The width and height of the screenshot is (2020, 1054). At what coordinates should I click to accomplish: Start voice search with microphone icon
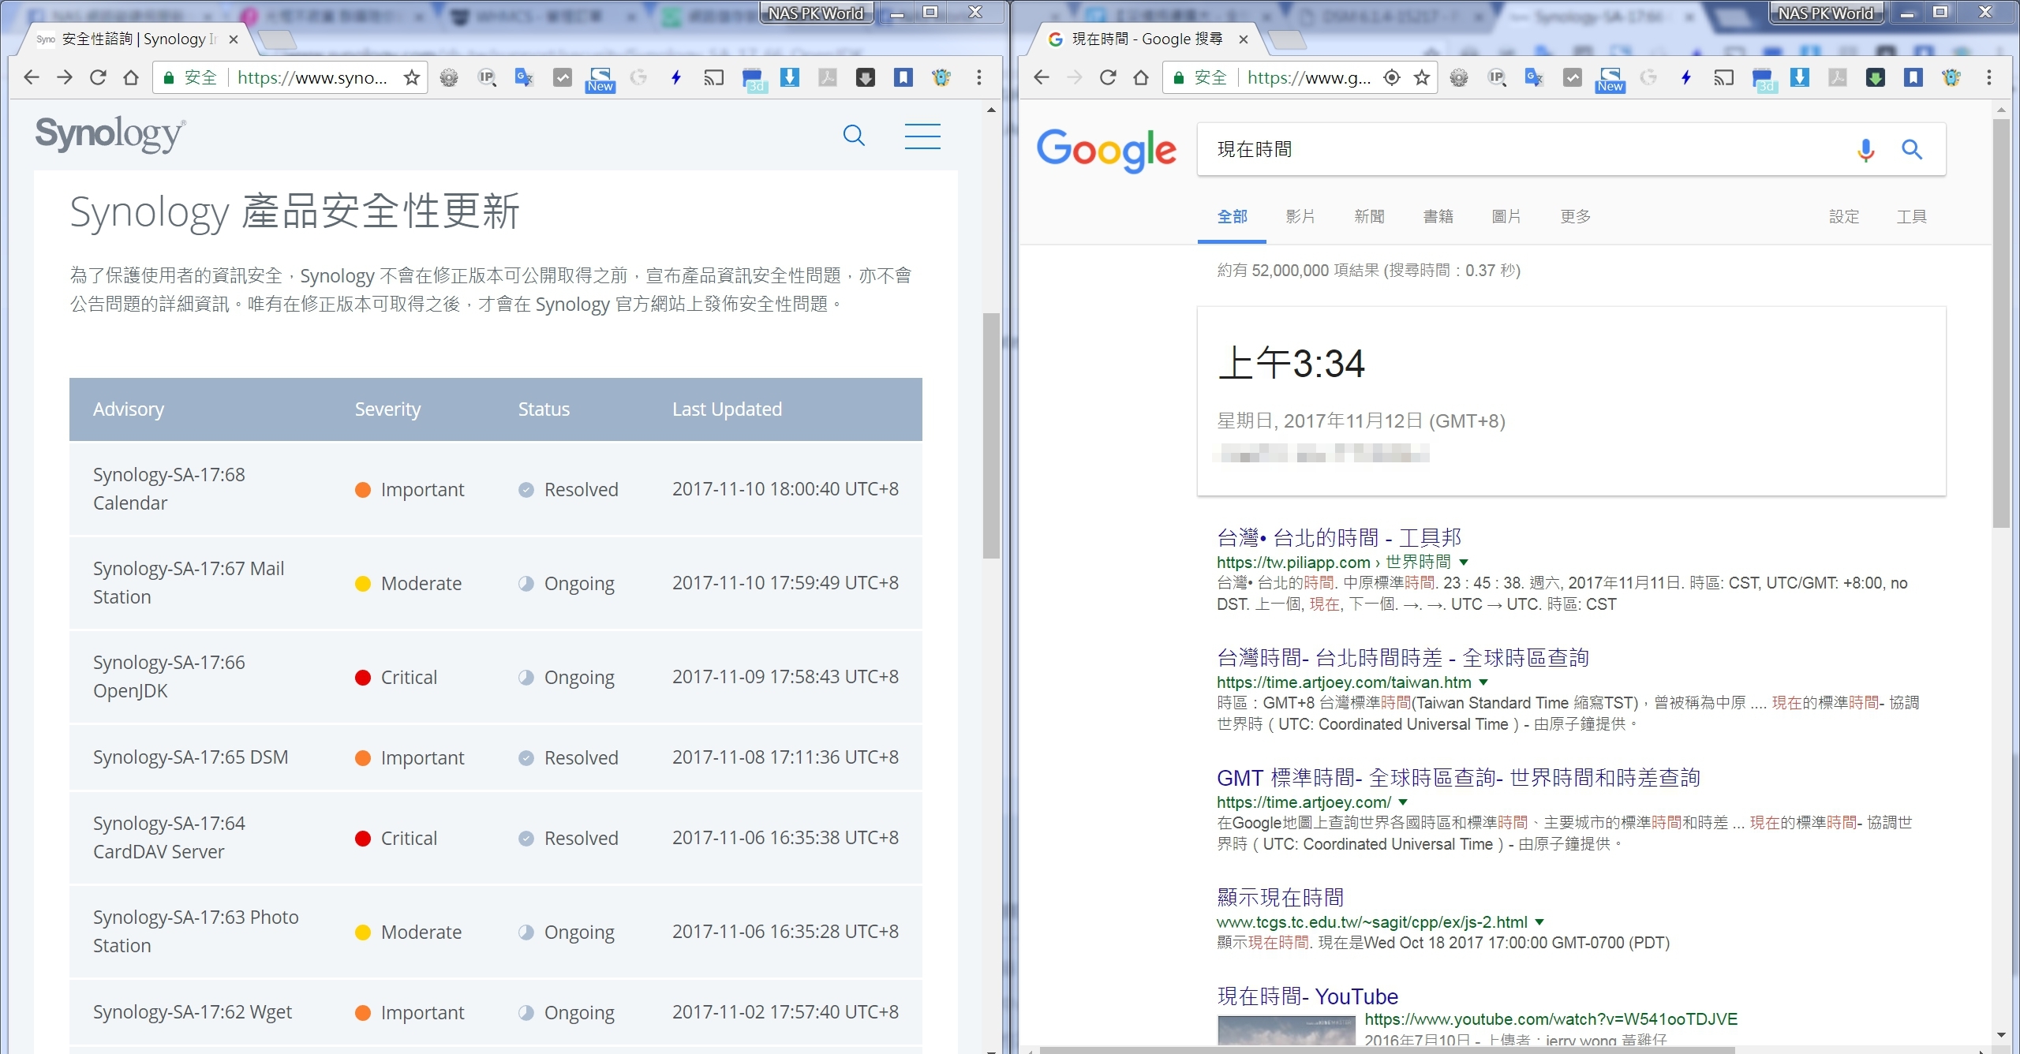pyautogui.click(x=1865, y=149)
